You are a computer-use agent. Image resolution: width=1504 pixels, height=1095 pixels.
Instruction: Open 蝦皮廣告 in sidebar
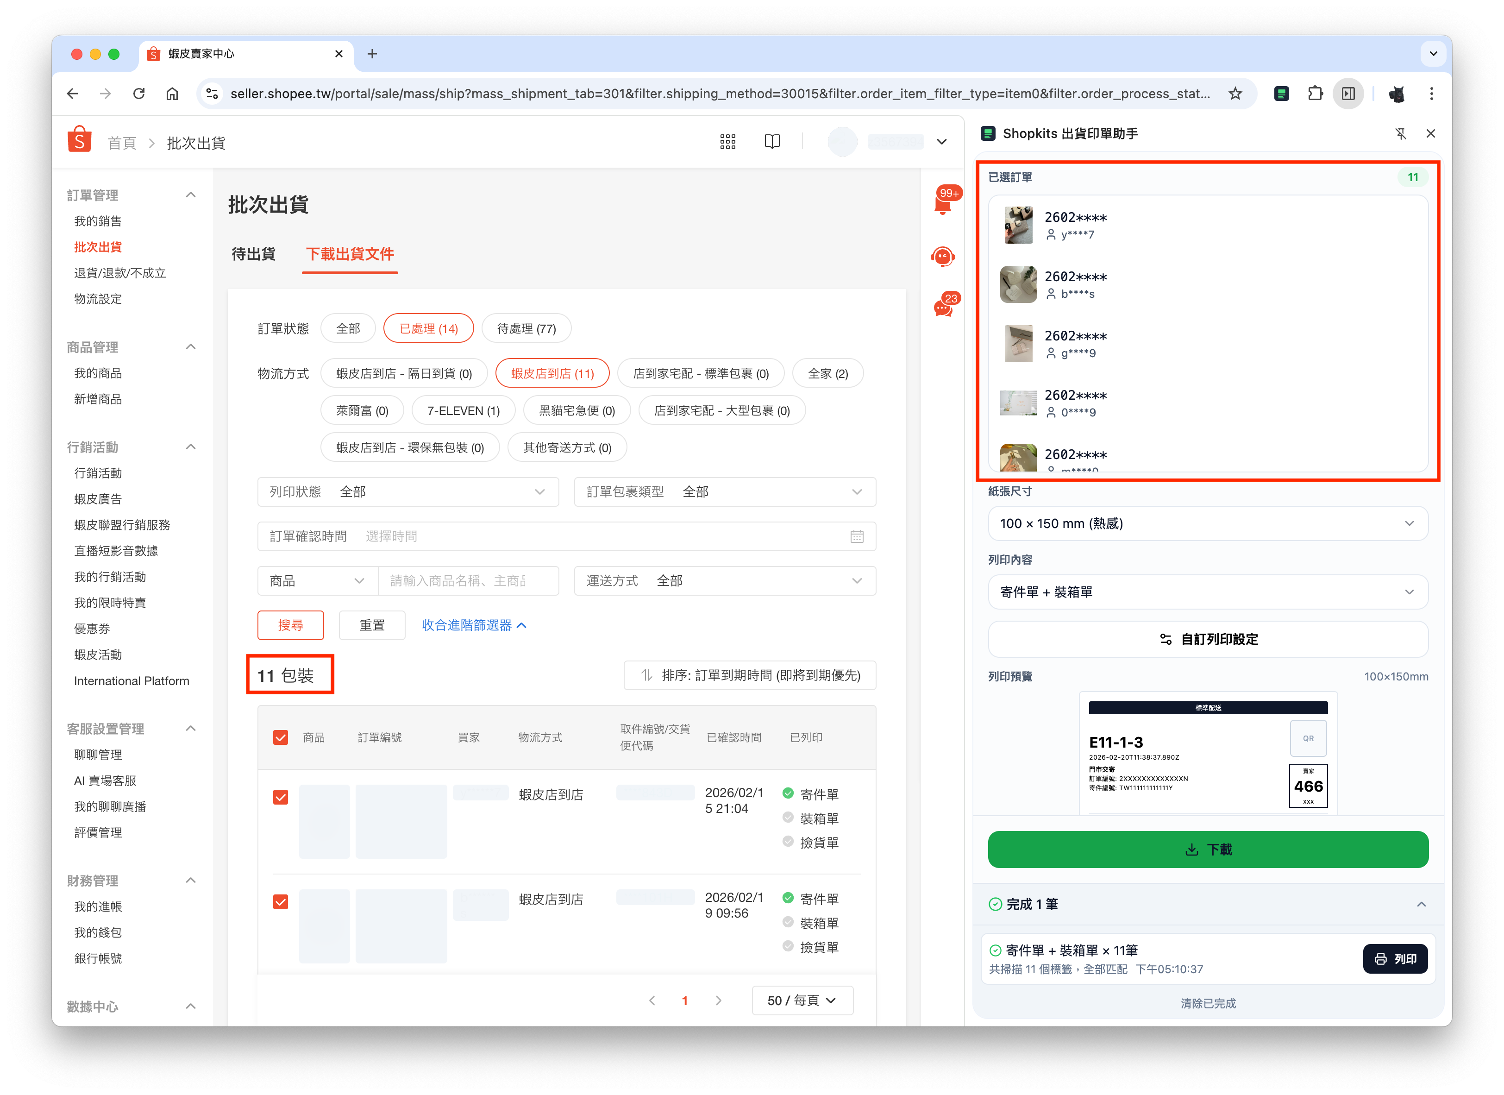pyautogui.click(x=98, y=499)
